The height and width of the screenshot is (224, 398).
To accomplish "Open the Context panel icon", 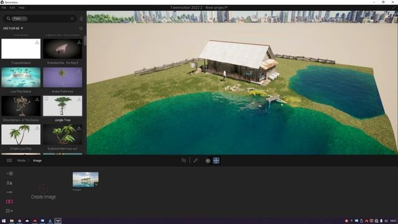I will (9, 183).
